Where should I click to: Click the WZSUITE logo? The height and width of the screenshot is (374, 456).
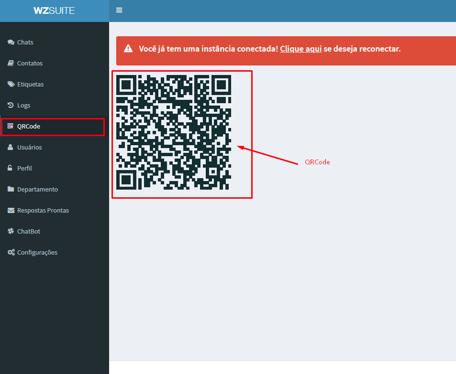54,11
